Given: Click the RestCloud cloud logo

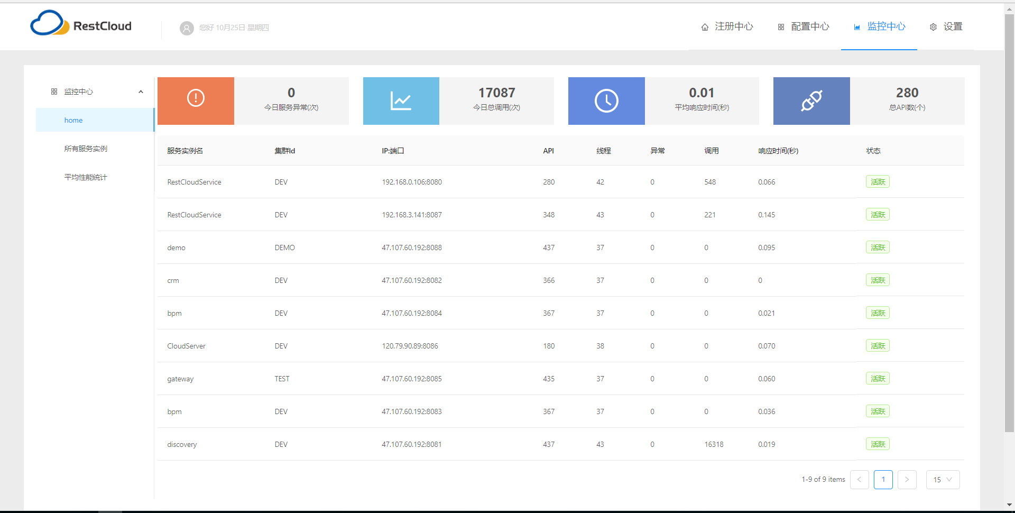Looking at the screenshot, I should point(50,24).
